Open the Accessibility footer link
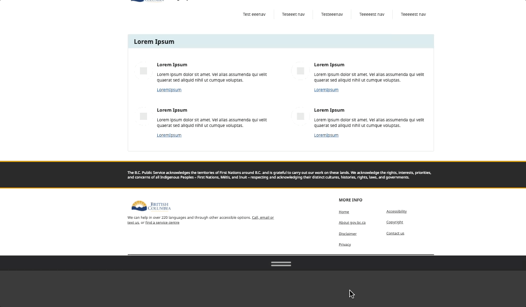This screenshot has height=307, width=526. [x=396, y=212]
